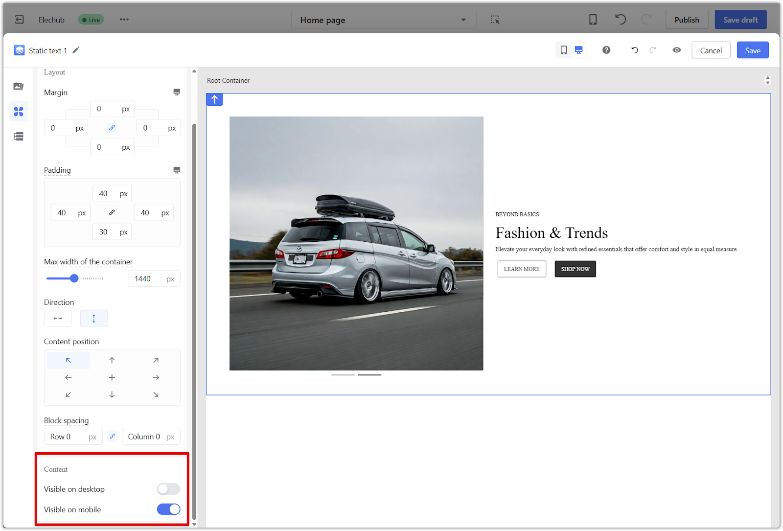Click the Root Container expand/collapse arrows
Viewport: 783px width, 531px height.
(x=767, y=80)
